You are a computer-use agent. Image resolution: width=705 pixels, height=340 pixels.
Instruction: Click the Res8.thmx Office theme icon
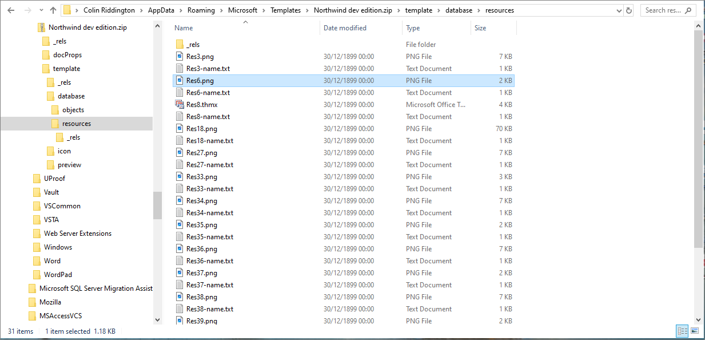point(180,105)
